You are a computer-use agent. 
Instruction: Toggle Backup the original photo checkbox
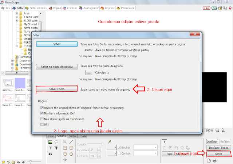[x=42, y=108]
